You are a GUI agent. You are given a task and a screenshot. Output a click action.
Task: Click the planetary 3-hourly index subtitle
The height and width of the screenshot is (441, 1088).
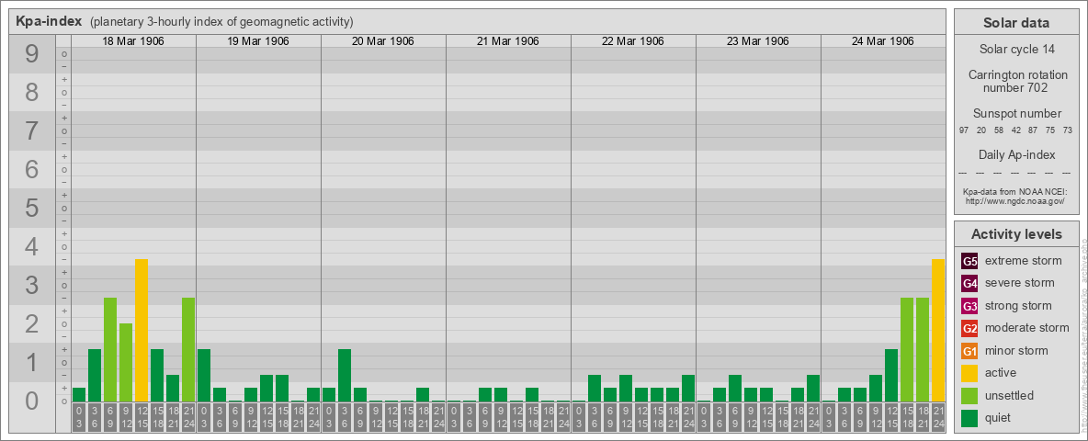pos(222,21)
